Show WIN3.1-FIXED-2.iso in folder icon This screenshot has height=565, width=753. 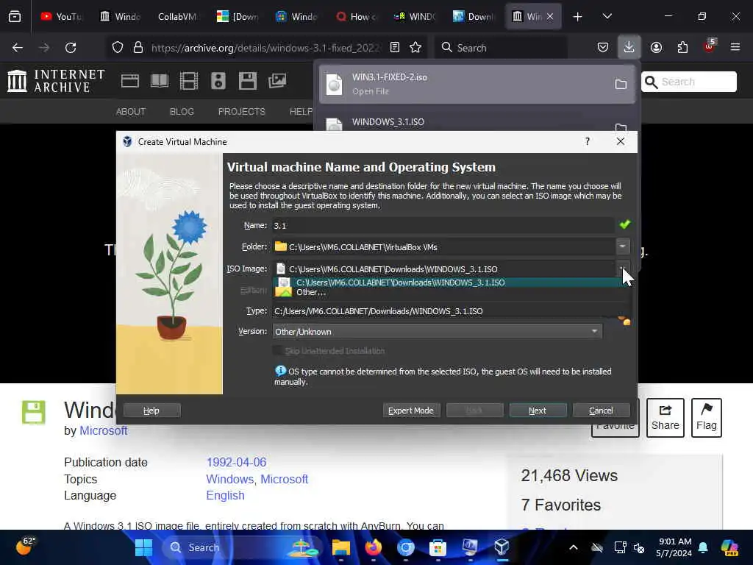[x=621, y=84]
